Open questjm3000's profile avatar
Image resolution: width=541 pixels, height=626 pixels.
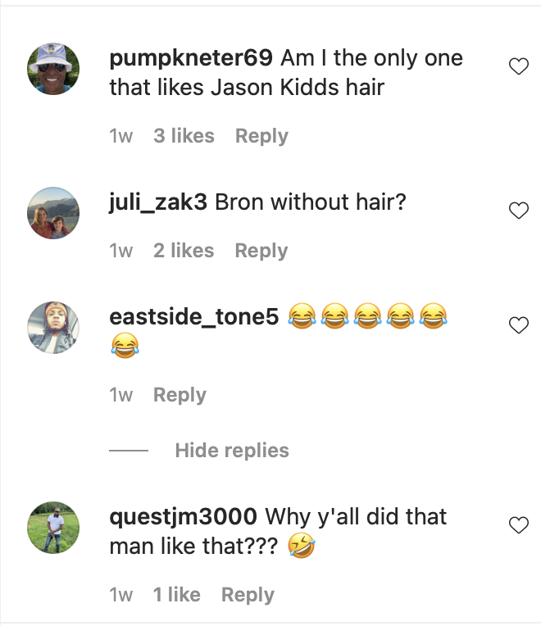pyautogui.click(x=53, y=528)
